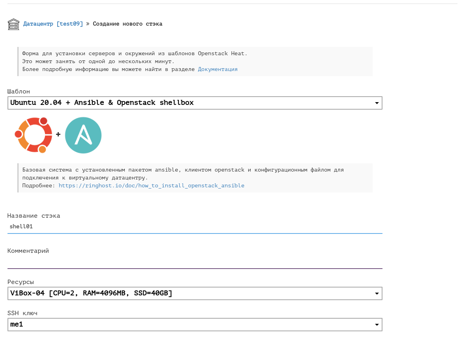
Task: Click the Ansible logo circle
Action: pos(83,135)
